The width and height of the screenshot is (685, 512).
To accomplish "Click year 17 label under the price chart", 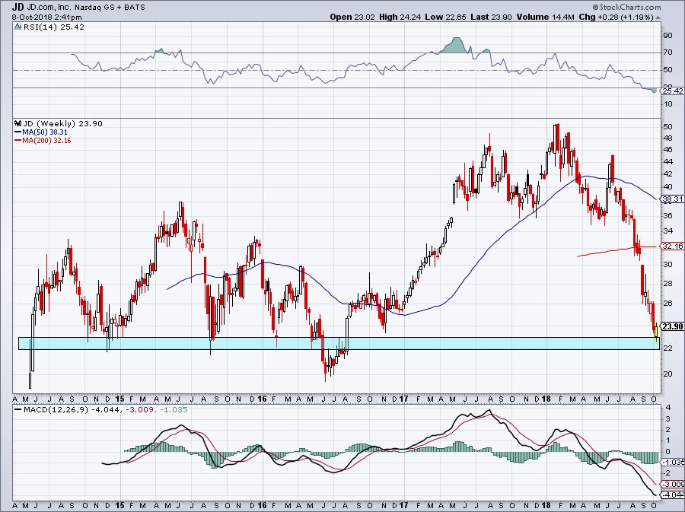I will click(x=403, y=399).
